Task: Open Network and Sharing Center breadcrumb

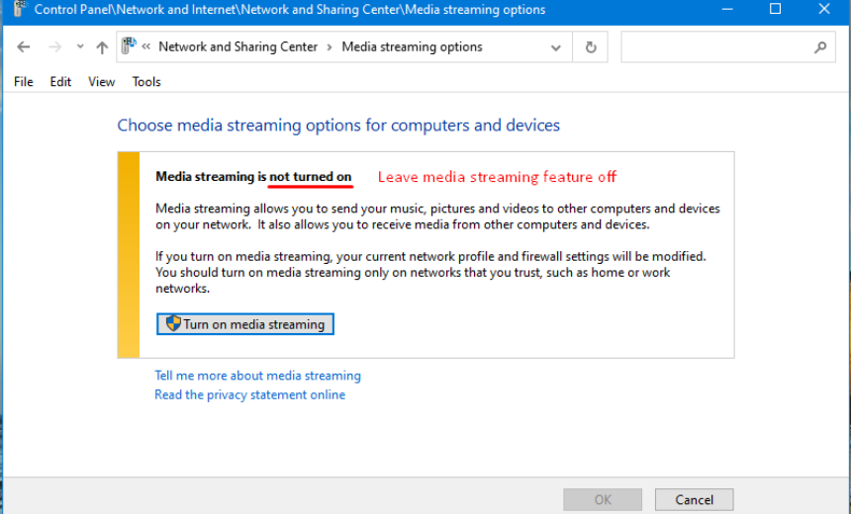Action: pyautogui.click(x=237, y=46)
